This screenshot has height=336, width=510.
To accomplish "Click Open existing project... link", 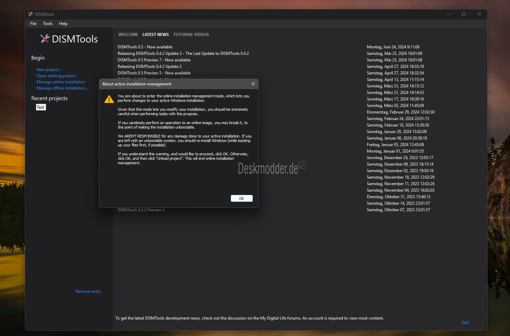I will (x=57, y=76).
